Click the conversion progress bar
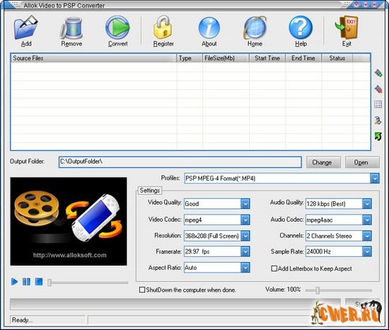 coord(175,305)
